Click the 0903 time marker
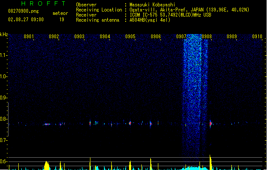Viewport: 267px width, 170px height. click(79, 37)
